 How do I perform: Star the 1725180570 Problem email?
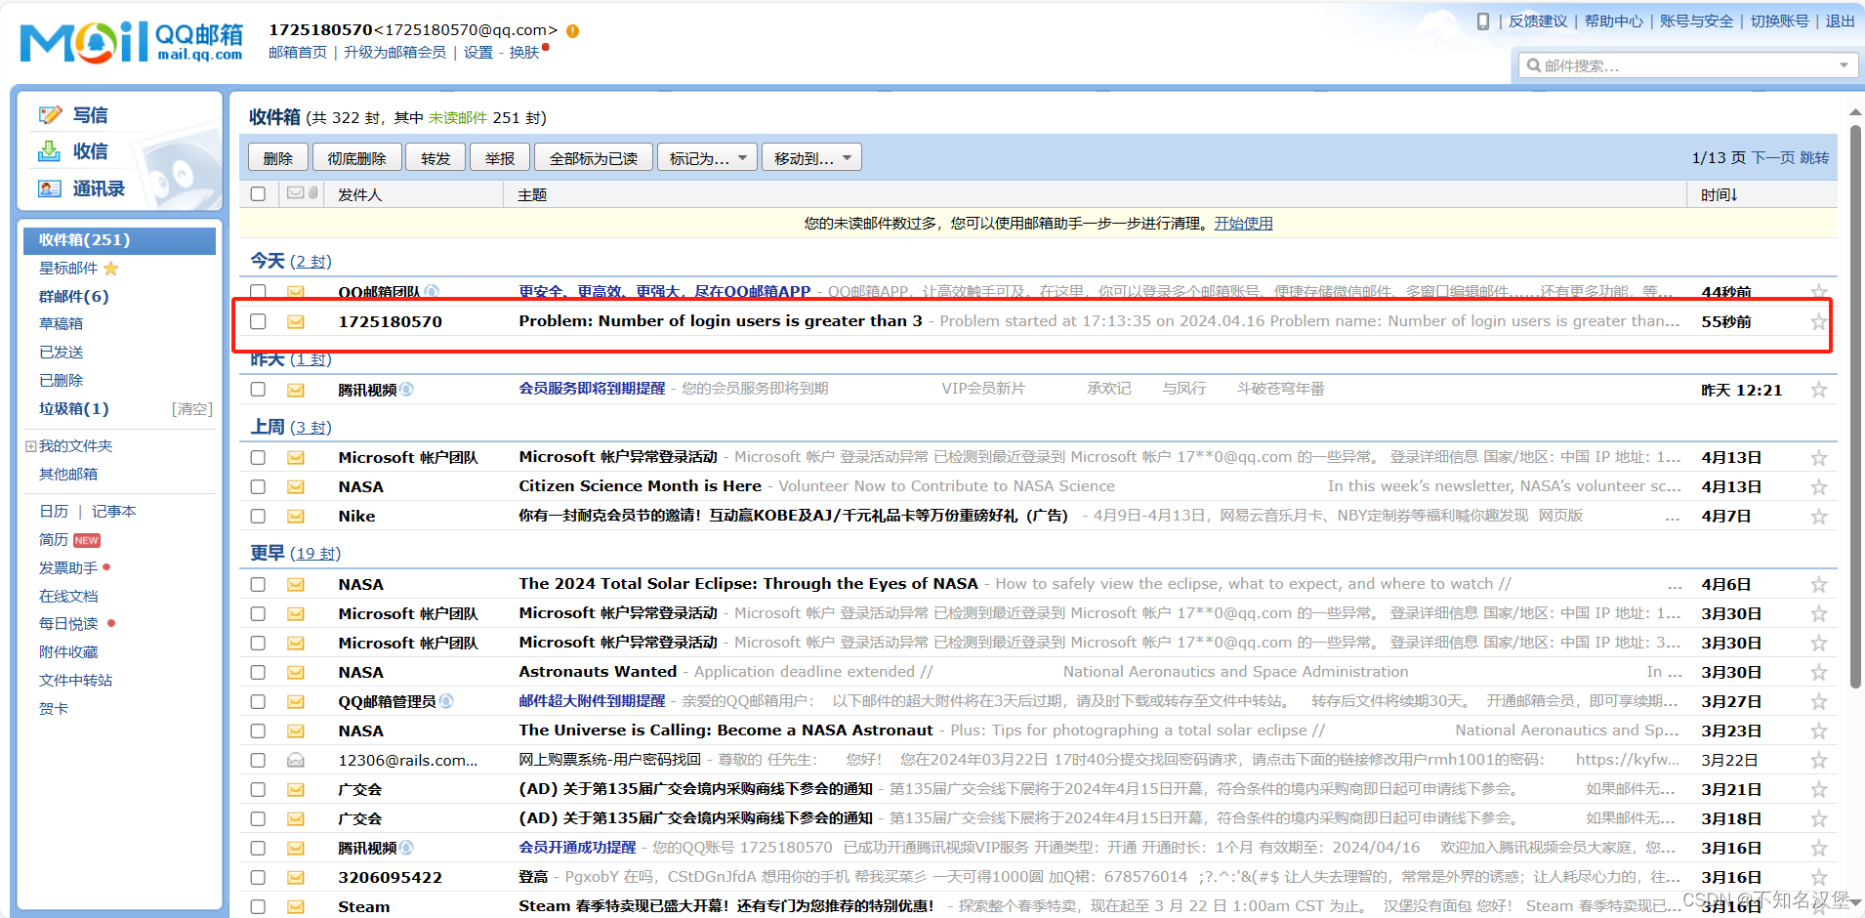click(x=1818, y=321)
